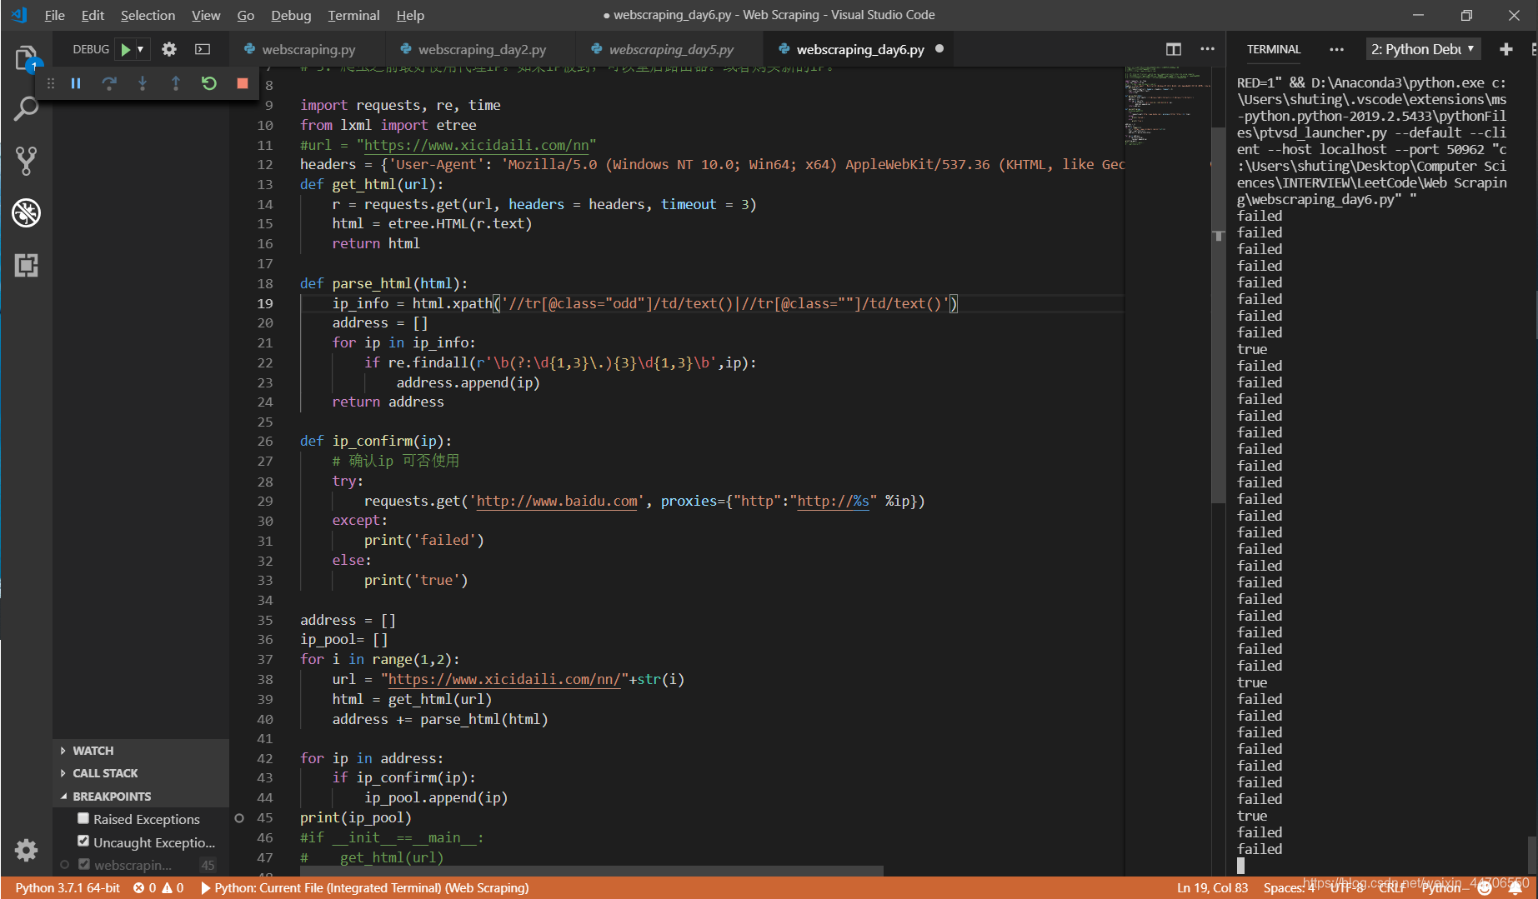Open the editor More Actions ellipsis
The height and width of the screenshot is (899, 1538).
[1207, 49]
